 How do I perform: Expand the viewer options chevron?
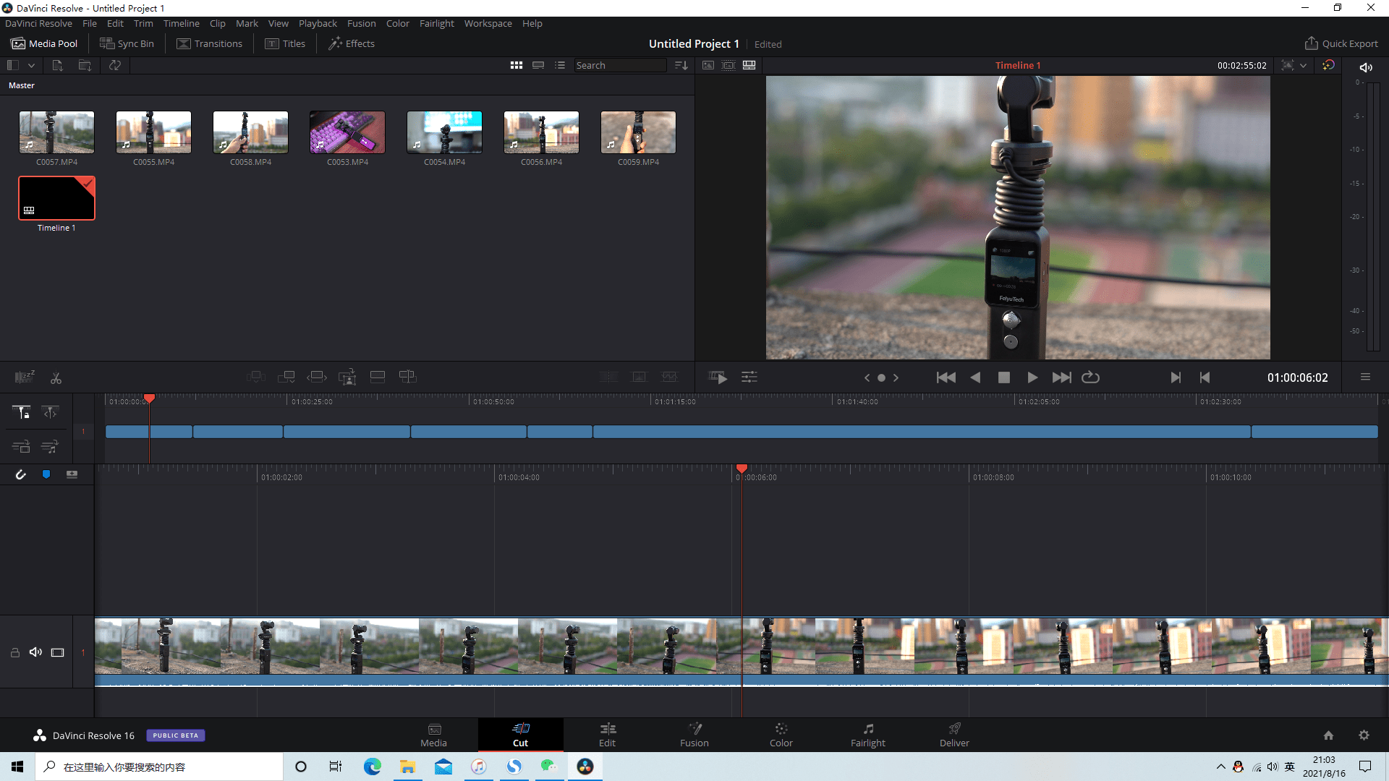point(1303,65)
